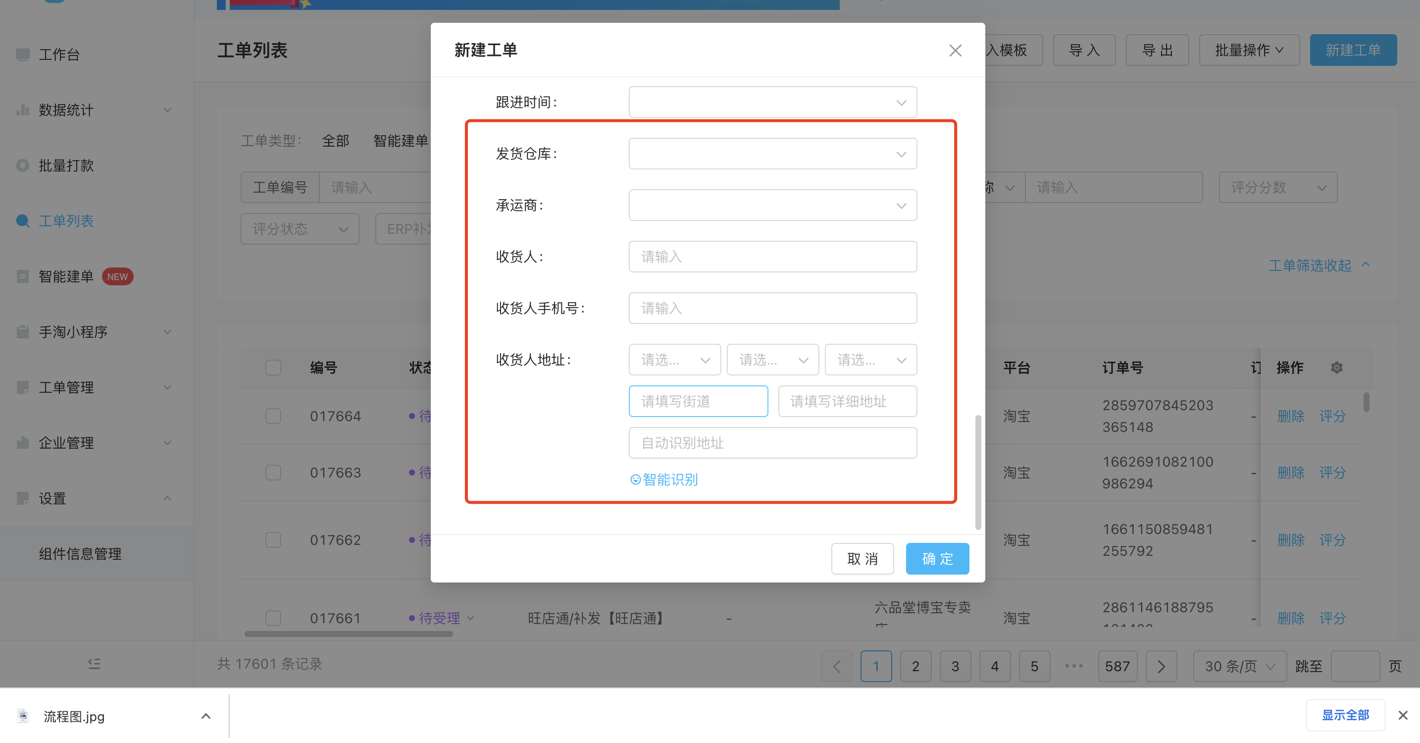Click the 导出 button
The image size is (1420, 743).
[1157, 50]
